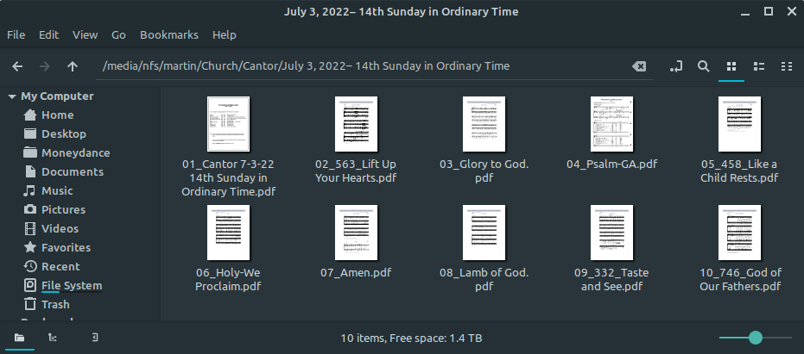This screenshot has width=804, height=354.
Task: Click the 08_Lamb of God.pdf label
Action: pos(484,280)
